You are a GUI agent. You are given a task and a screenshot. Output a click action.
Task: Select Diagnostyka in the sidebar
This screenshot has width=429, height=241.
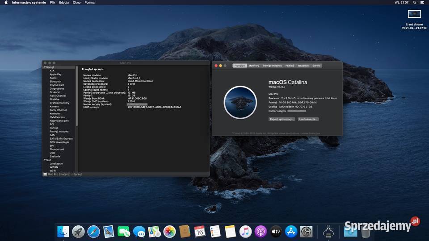57,88
